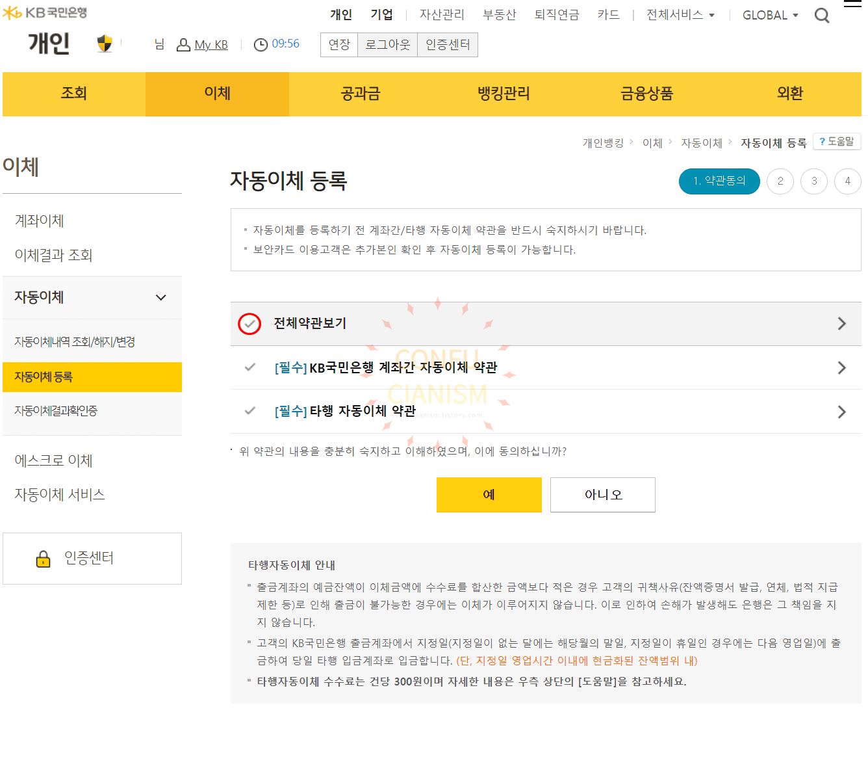
Task: Open the 외환 main menu
Action: click(x=790, y=94)
